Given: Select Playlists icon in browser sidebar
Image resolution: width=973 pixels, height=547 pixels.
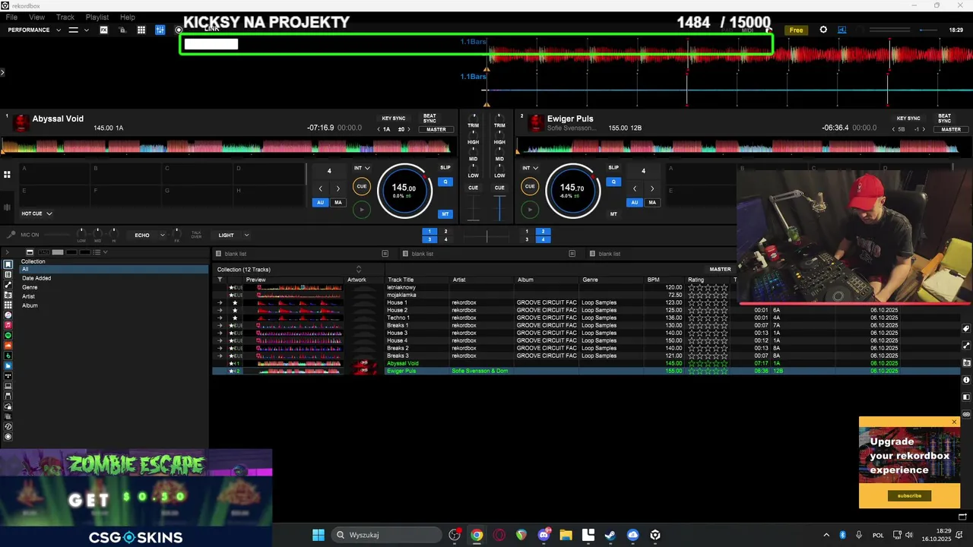Looking at the screenshot, I should 8,274.
